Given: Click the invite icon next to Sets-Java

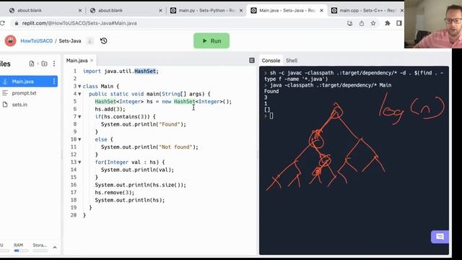Looking at the screenshot, I should tap(90, 40).
